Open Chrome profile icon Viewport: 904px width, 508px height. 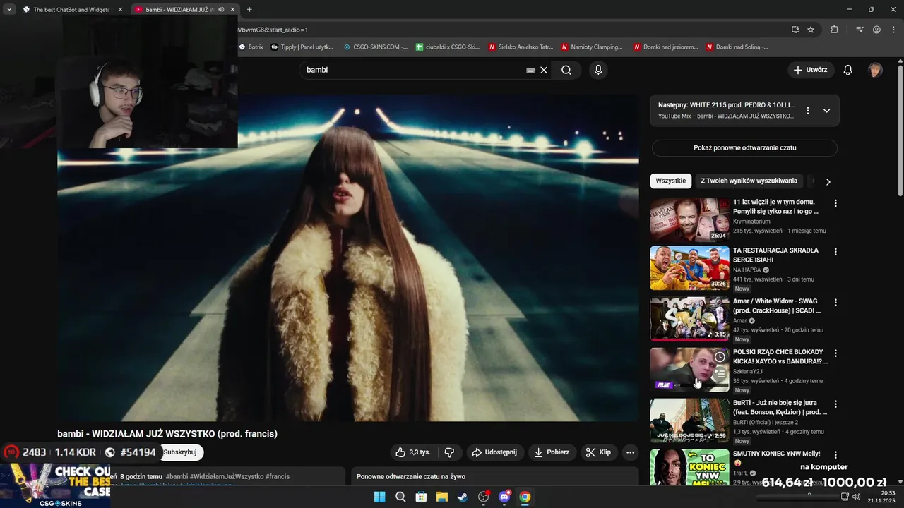point(876,30)
